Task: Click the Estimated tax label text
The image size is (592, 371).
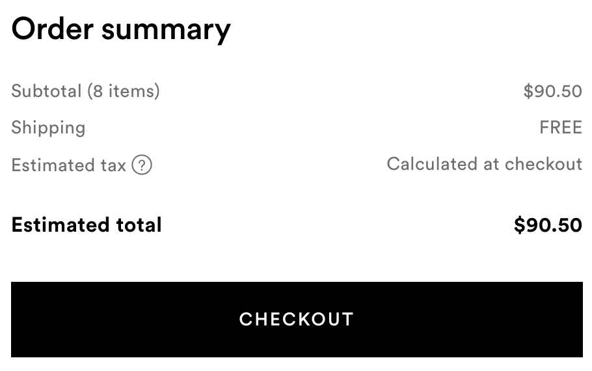Action: [x=69, y=165]
